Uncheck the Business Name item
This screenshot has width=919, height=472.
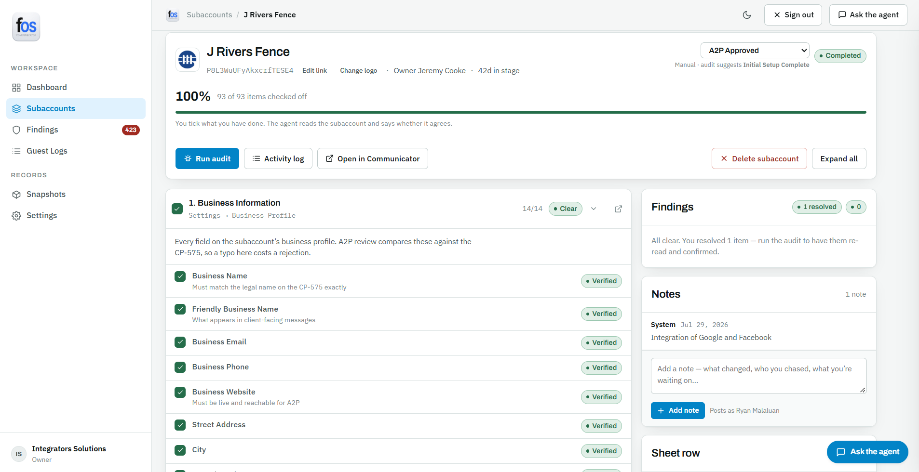[180, 276]
